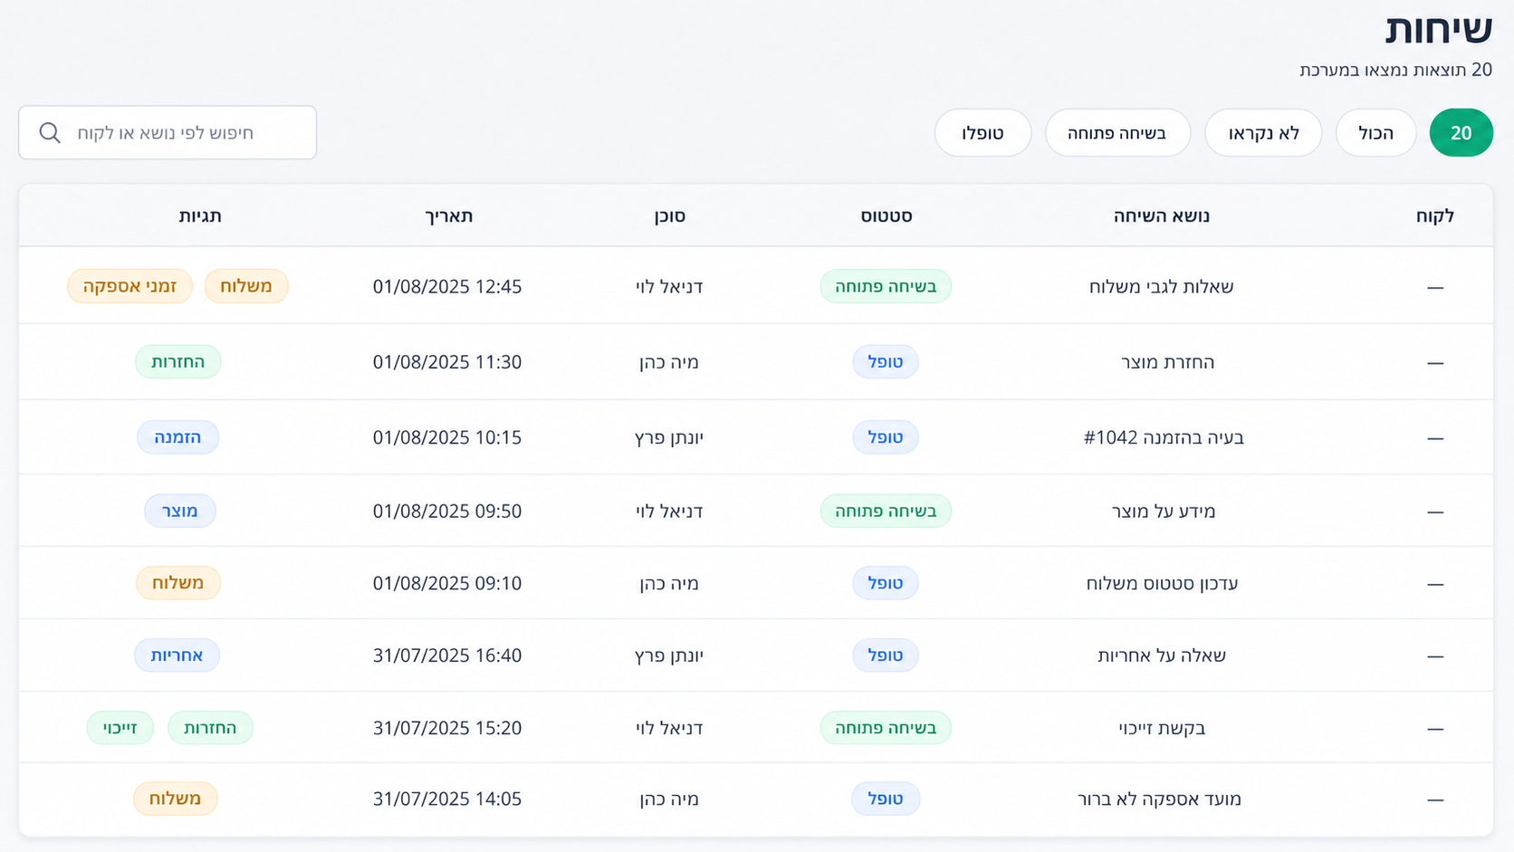Switch to the 'לא נקראו' filter
Image resolution: width=1514 pixels, height=852 pixels.
[1263, 133]
